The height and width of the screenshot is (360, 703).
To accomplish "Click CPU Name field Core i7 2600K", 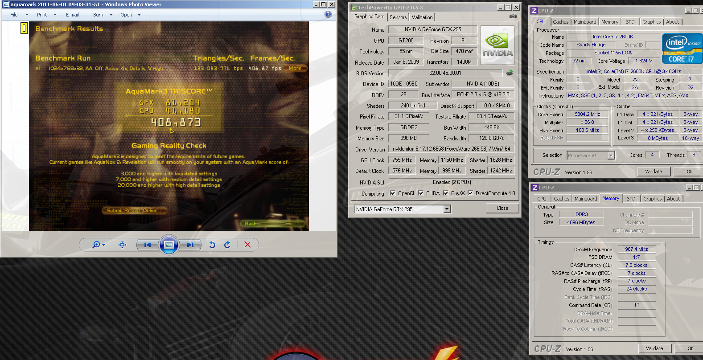I will point(613,37).
